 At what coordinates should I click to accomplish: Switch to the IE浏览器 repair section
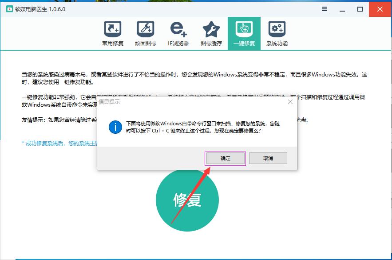[x=178, y=33]
